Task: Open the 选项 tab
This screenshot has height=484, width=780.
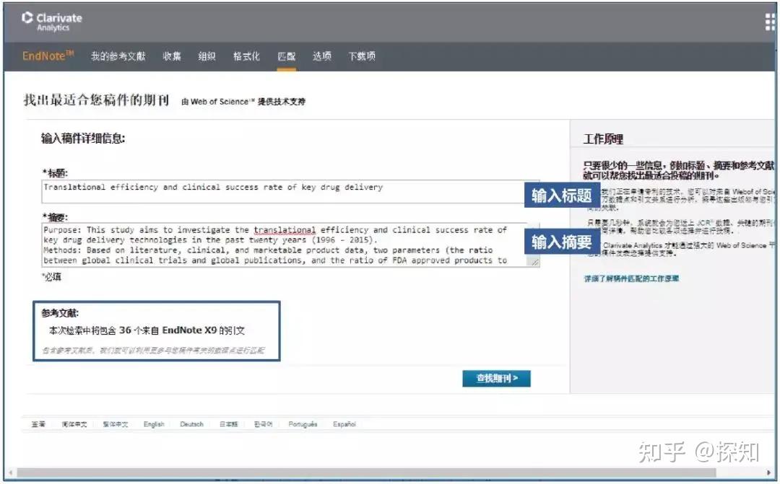Action: click(x=322, y=56)
